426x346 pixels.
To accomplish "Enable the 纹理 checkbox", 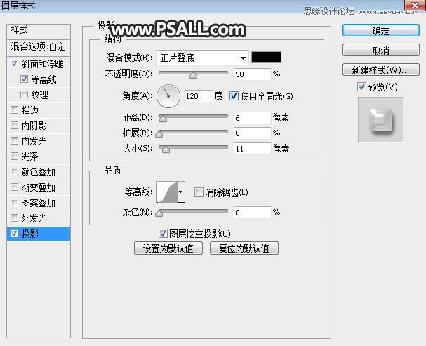I will pos(24,95).
